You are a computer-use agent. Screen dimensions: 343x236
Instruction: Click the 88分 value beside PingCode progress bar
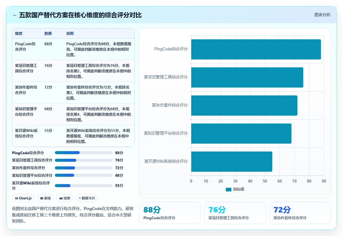pos(119,153)
